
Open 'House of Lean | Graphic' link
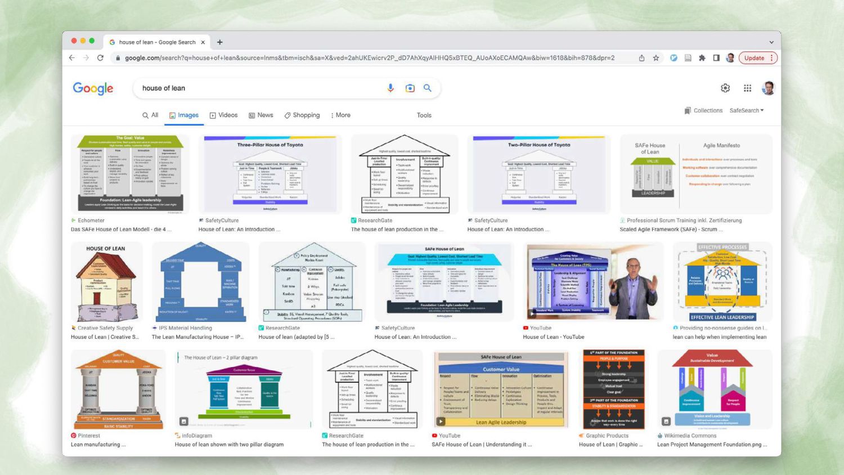click(612, 445)
